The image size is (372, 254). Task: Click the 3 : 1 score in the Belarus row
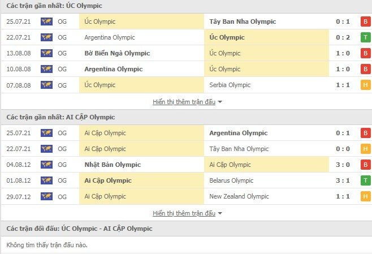click(343, 180)
